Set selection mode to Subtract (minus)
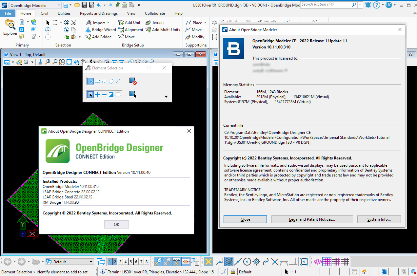 point(104,95)
